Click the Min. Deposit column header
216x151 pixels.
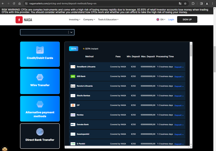[x=133, y=57]
